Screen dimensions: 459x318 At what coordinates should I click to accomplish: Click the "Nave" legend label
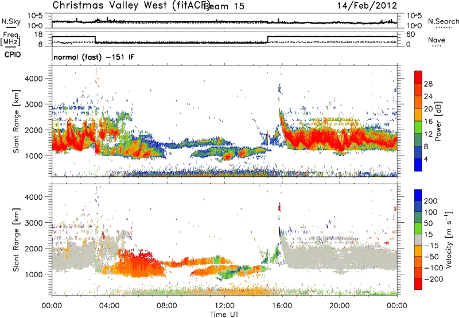437,40
